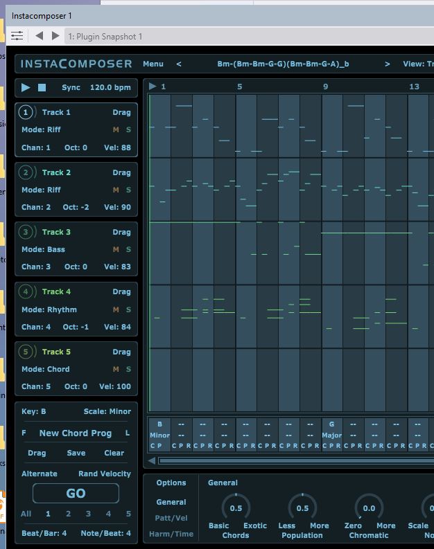The image size is (434, 549).
Task: Go to next plugin snapshot arrow
Action: pos(55,36)
